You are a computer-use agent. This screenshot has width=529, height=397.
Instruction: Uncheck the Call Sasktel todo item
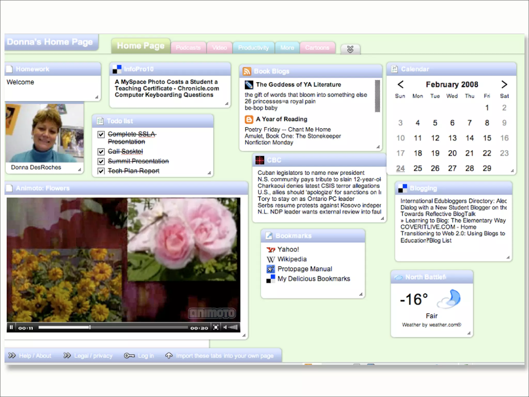[101, 152]
